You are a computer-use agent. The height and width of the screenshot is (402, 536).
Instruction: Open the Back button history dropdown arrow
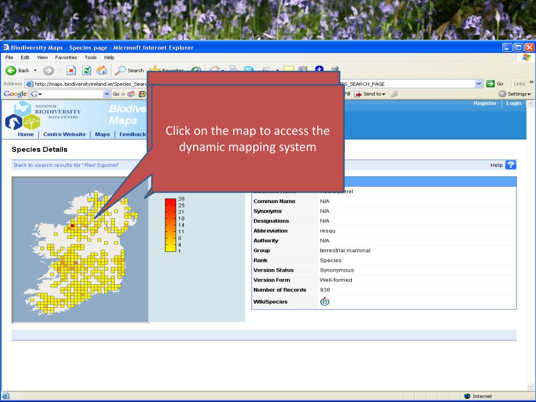[x=35, y=71]
